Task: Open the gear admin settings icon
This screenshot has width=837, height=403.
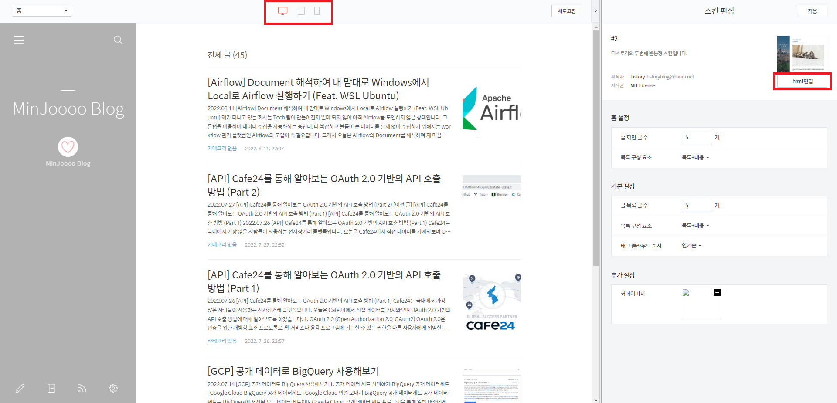Action: 113,388
